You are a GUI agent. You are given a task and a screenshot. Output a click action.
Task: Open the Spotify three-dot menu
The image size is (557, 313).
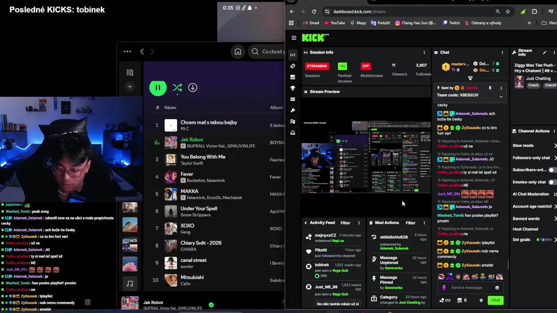128,52
